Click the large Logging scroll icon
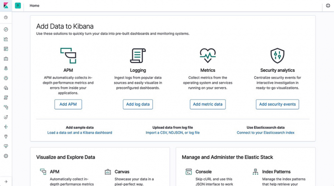 tap(138, 56)
